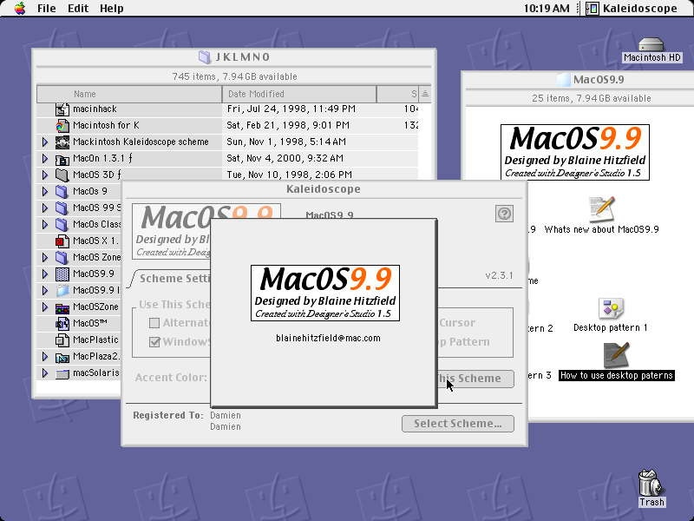This screenshot has height=521, width=694.
Task: Select the 'MacOs Class' folder icon
Action: coord(62,225)
